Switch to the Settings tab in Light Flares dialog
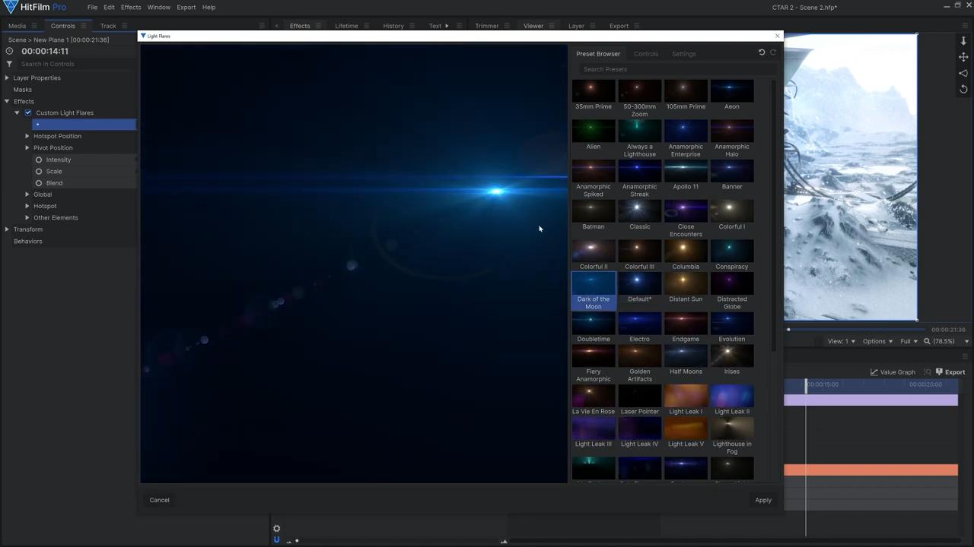This screenshot has width=974, height=547. click(683, 54)
